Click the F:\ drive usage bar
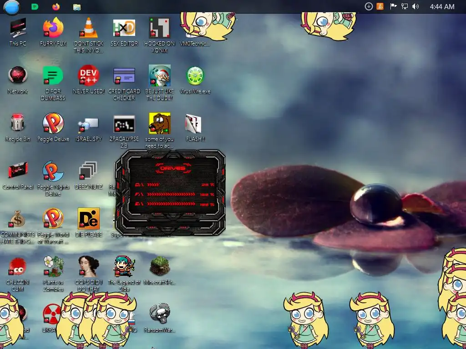 click(x=171, y=194)
